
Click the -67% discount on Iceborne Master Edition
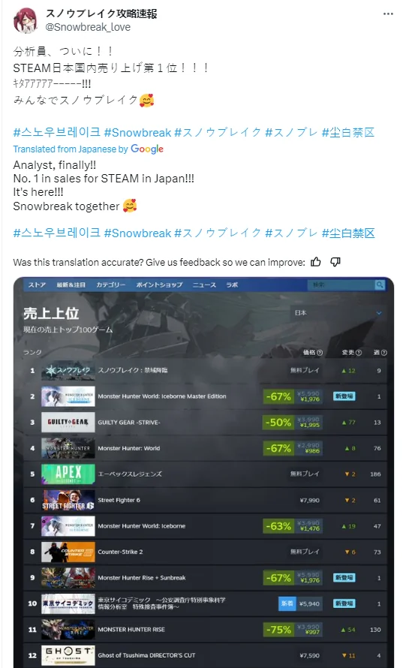pyautogui.click(x=278, y=396)
